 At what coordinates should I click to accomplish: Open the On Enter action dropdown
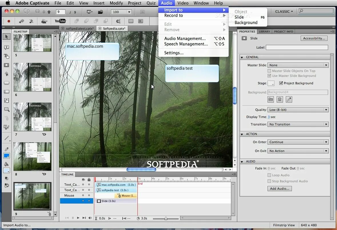click(298, 142)
